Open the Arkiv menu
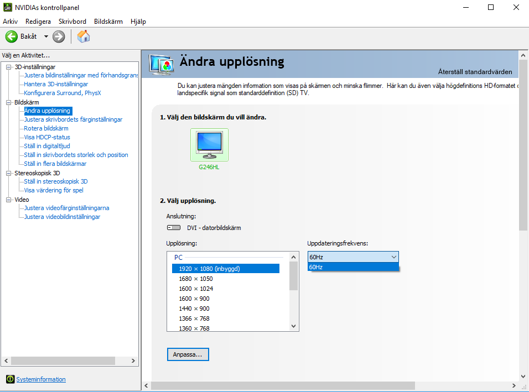Screen dimensions: 529x392 coord(10,21)
